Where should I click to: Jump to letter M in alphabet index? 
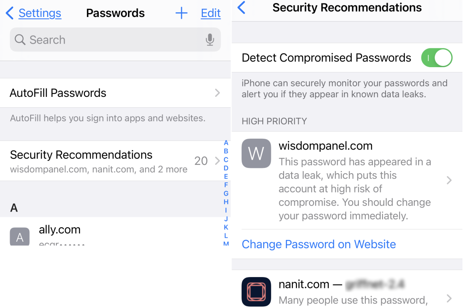pyautogui.click(x=226, y=243)
